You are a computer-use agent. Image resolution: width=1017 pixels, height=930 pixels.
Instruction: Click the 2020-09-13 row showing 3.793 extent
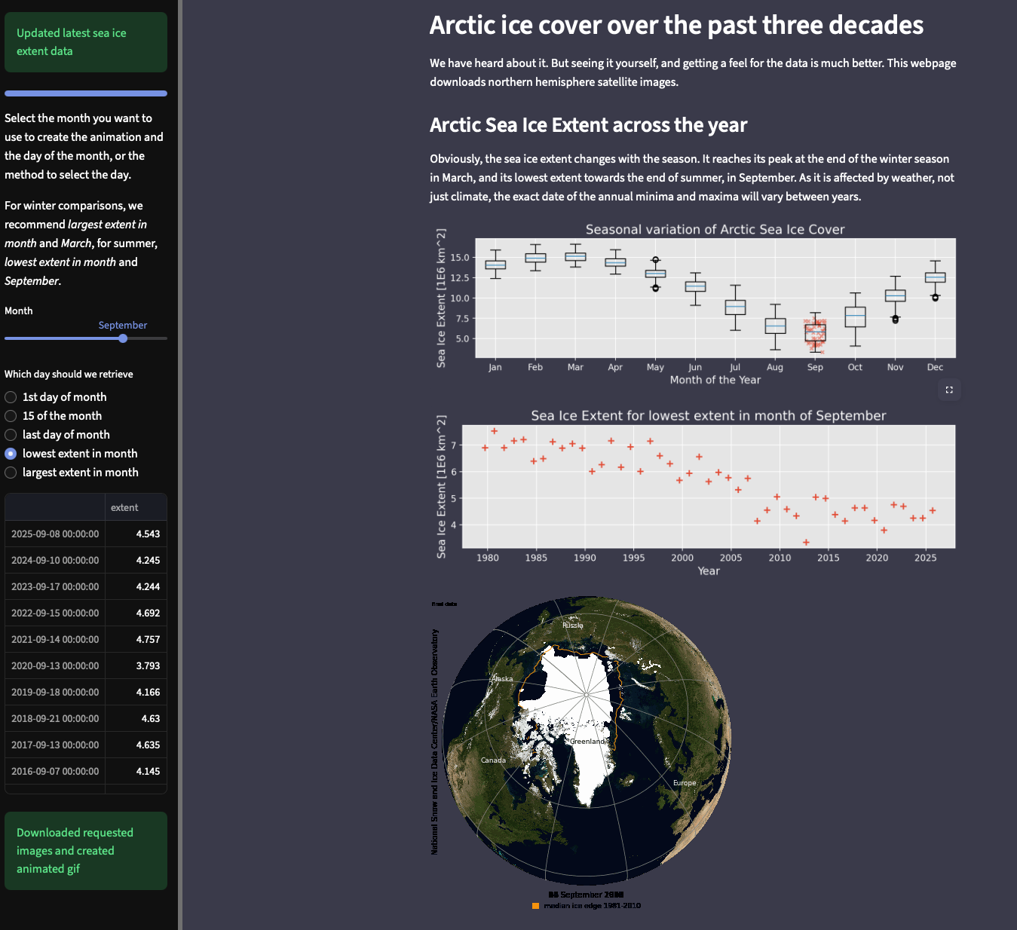tap(85, 665)
